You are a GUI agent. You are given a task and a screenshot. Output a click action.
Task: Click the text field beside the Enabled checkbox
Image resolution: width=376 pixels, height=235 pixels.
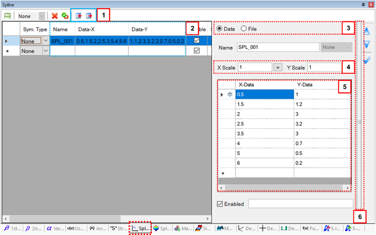[301, 204]
